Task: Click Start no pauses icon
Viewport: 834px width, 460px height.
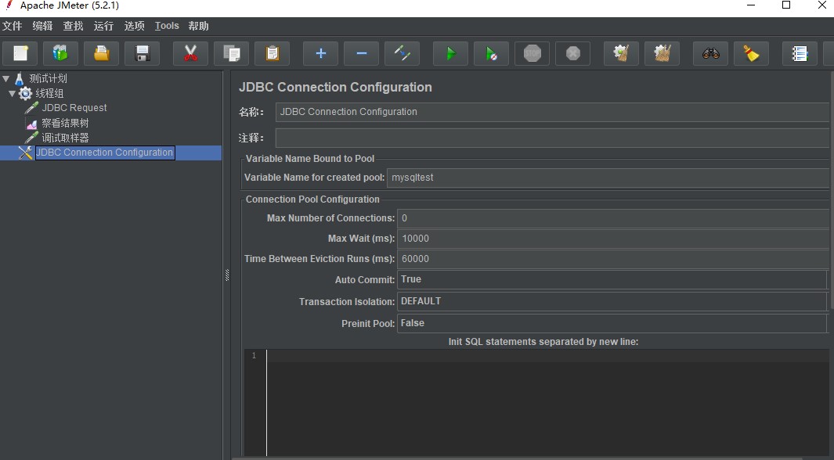Action: [492, 54]
